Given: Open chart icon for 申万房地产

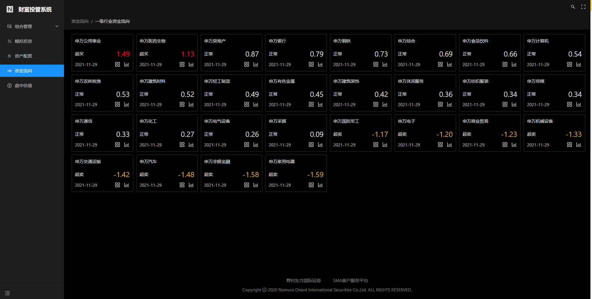Looking at the screenshot, I should (256, 64).
